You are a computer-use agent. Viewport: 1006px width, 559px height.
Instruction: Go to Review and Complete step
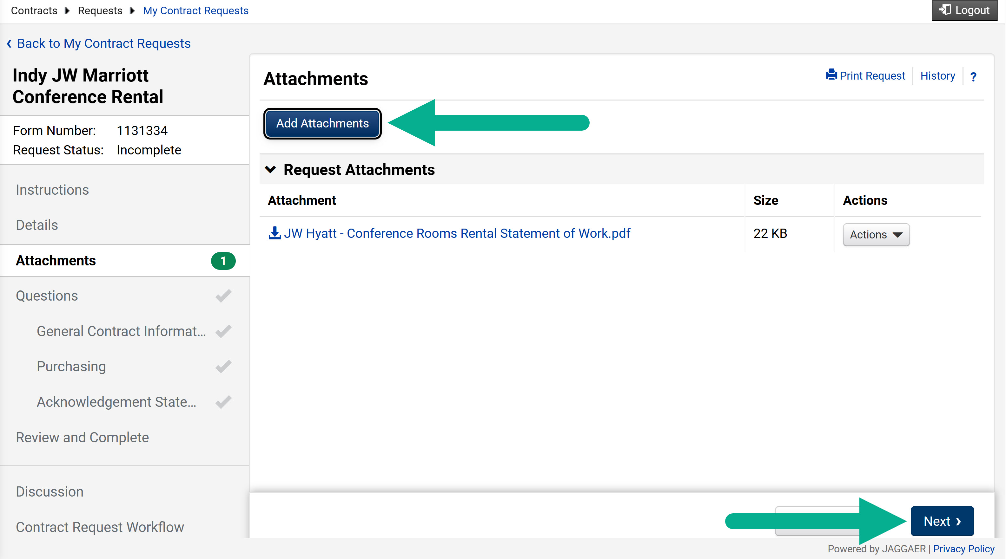pyautogui.click(x=83, y=438)
